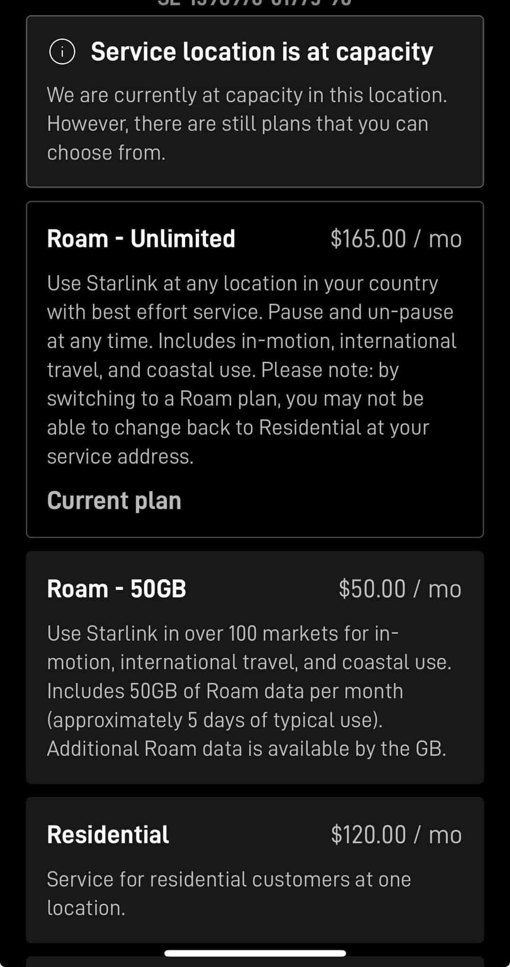Tap the 'Service location is at capacity' heading
Viewport: 510px width, 967px height.
tap(262, 51)
